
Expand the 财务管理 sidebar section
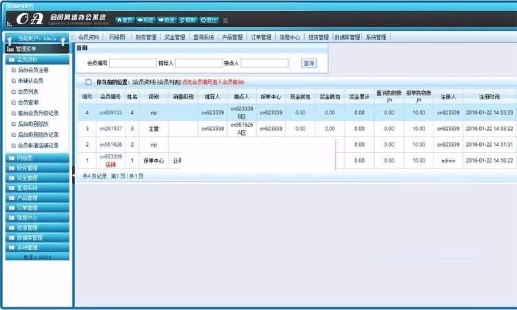(37, 167)
